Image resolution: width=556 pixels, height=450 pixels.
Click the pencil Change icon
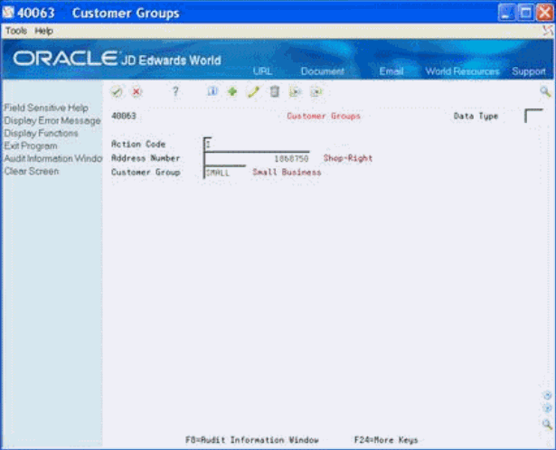point(253,92)
